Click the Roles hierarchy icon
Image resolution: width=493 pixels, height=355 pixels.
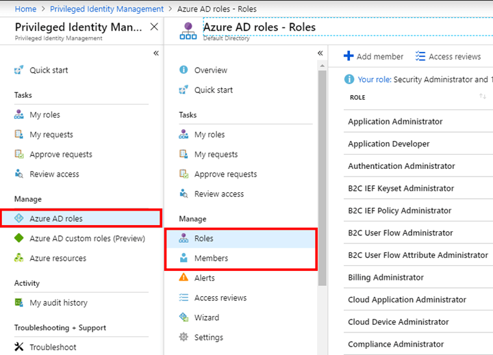pos(184,238)
